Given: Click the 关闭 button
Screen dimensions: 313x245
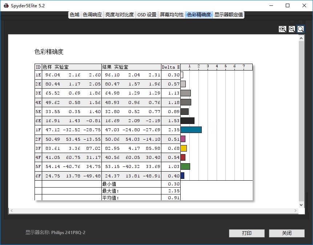Looking at the screenshot, I should pyautogui.click(x=286, y=233).
